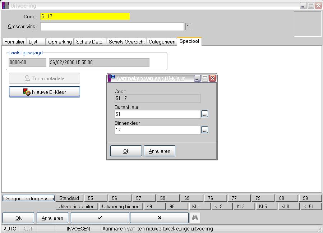The image size is (323, 233).
Task: Click the 26/02/2008 15:55:08 timestamp field
Action: [x=99, y=63]
